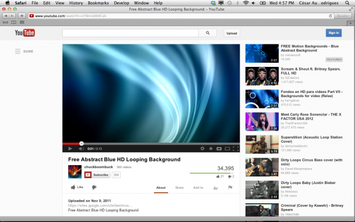Open the video statistics chart icon
This screenshot has height=222, width=355.
click(215, 188)
